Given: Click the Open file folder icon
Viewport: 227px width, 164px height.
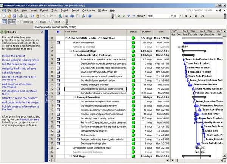Looking at the screenshot, I should (9, 16).
